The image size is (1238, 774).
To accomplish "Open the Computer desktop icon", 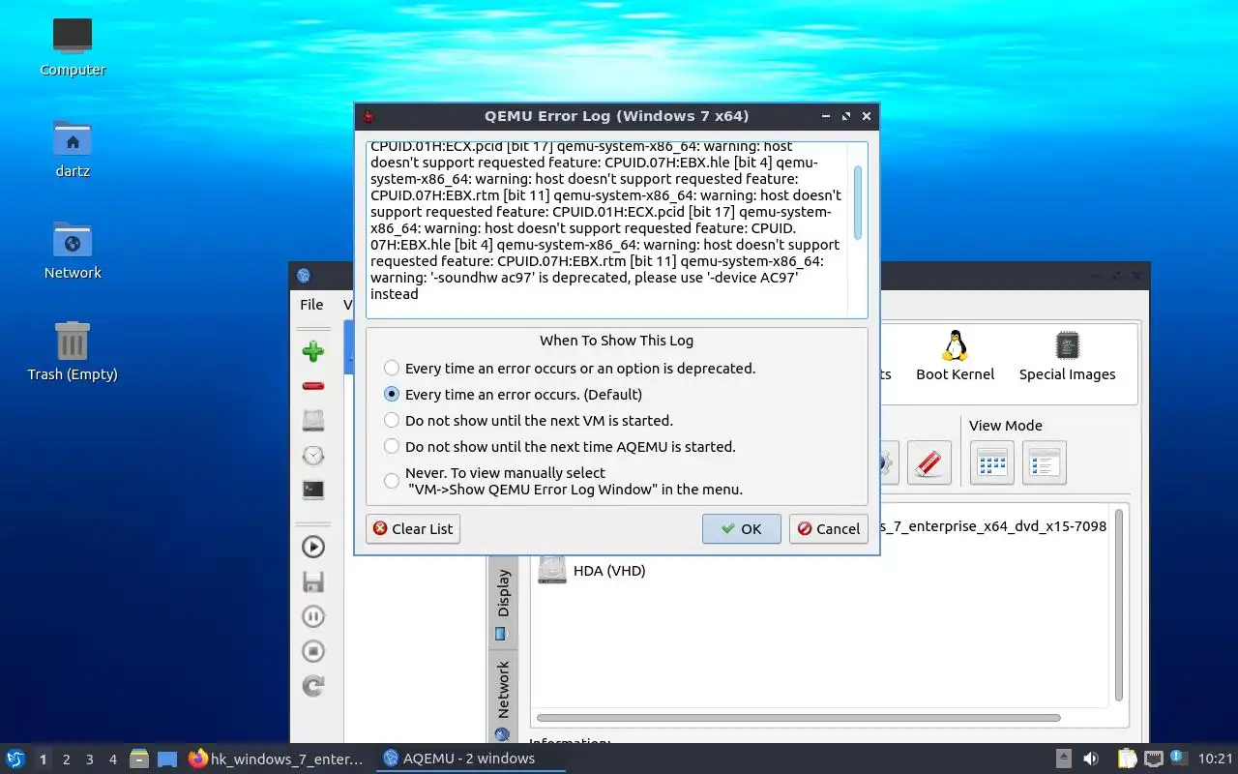I will (x=73, y=46).
